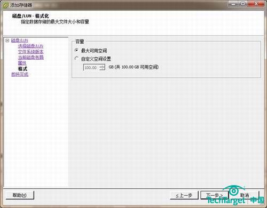Select the 格式 step in sidebar
The height and width of the screenshot is (208, 267).
pyautogui.click(x=22, y=69)
